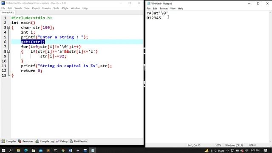Open the orange Sublime-style taskbar icon
Screen dimensions: 272x153
(48, 150)
